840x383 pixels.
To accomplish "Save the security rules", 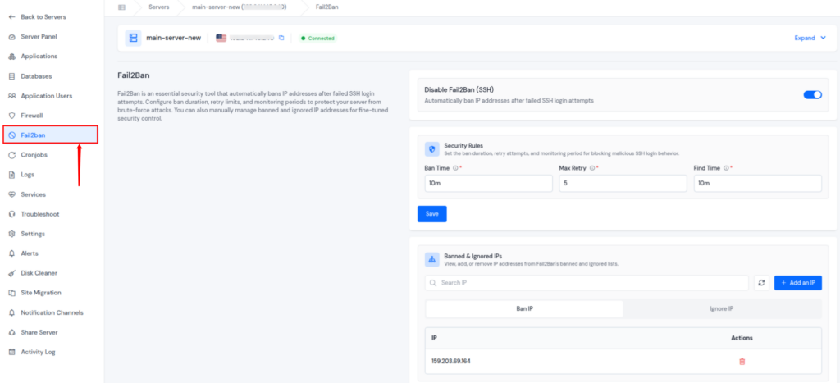I will (x=431, y=214).
